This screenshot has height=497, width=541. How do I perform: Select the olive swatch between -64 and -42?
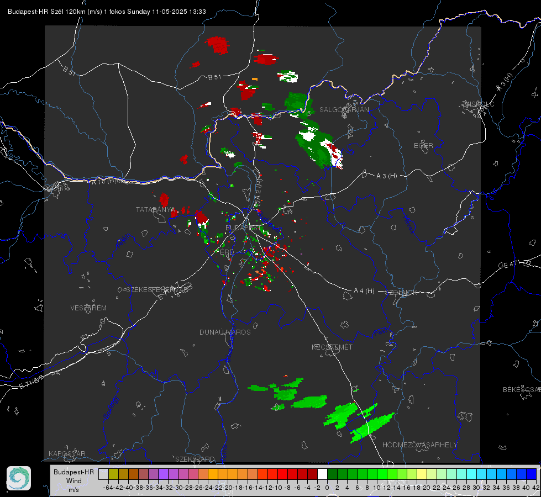[x=113, y=474]
